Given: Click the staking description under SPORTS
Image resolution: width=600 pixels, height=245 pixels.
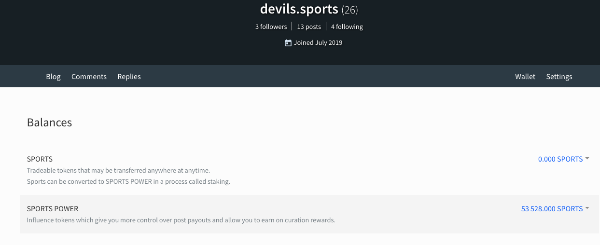Looking at the screenshot, I should 128,182.
